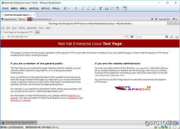180x129 pixels.
Task: Reload the current page
Action: click(x=127, y=36)
